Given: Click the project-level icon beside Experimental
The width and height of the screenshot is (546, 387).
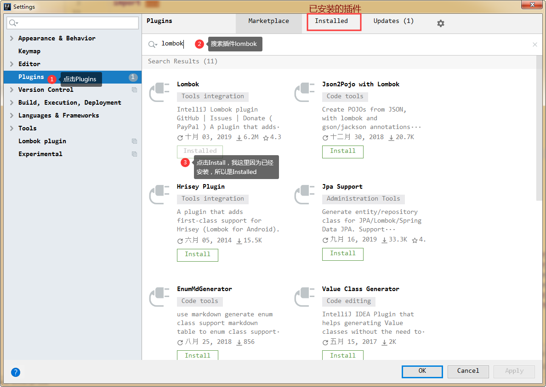Looking at the screenshot, I should point(134,154).
